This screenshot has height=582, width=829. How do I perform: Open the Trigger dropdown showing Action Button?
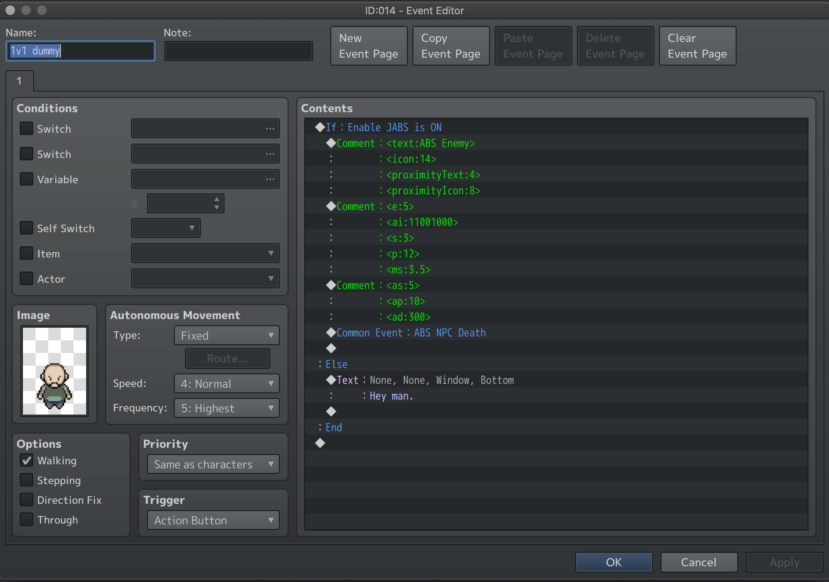point(213,520)
